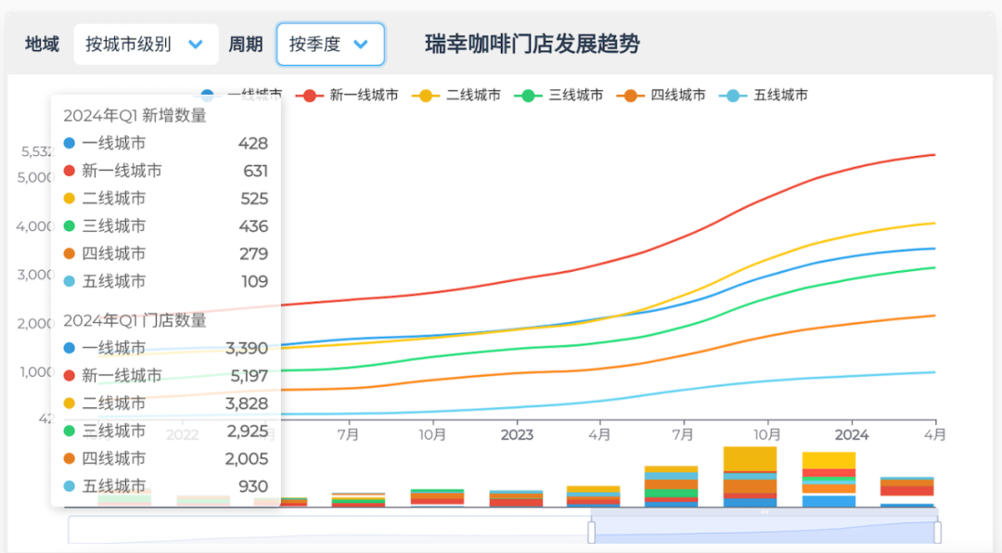Click the light-blue 五线城市 legend marker icon
The height and width of the screenshot is (553, 1002).
[732, 96]
